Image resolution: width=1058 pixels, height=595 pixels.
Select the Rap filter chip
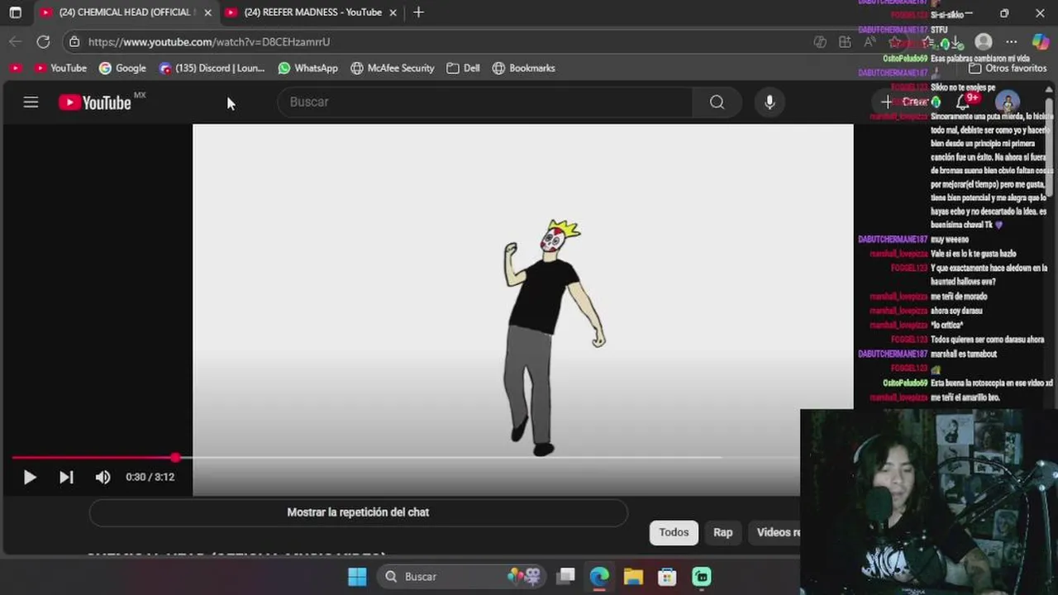pyautogui.click(x=723, y=532)
